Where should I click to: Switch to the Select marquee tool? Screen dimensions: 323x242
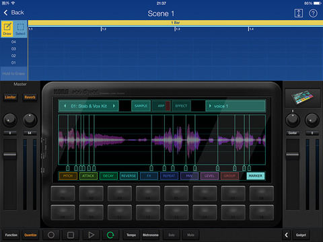click(x=20, y=29)
